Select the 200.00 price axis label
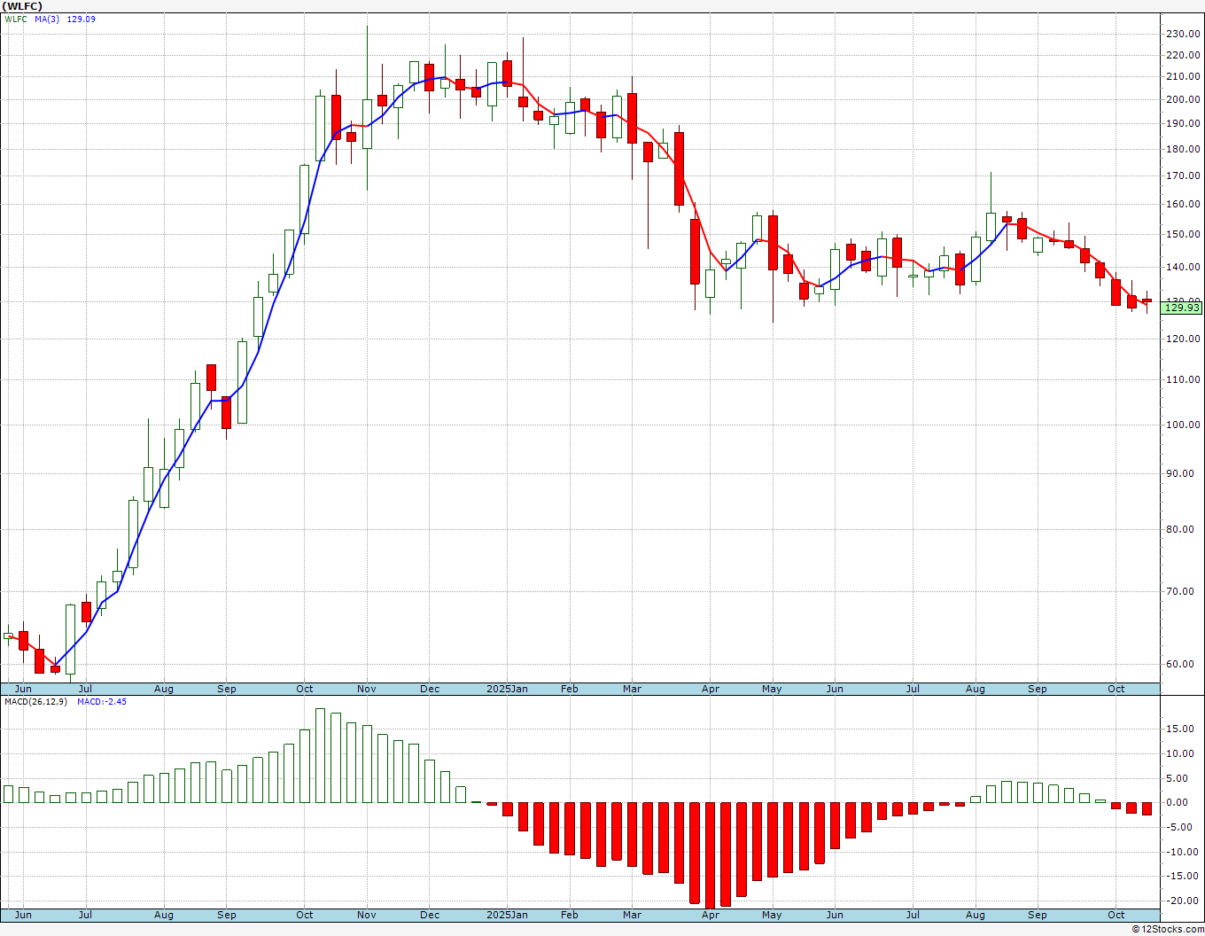Screen dimensions: 1205x936 1183,99
